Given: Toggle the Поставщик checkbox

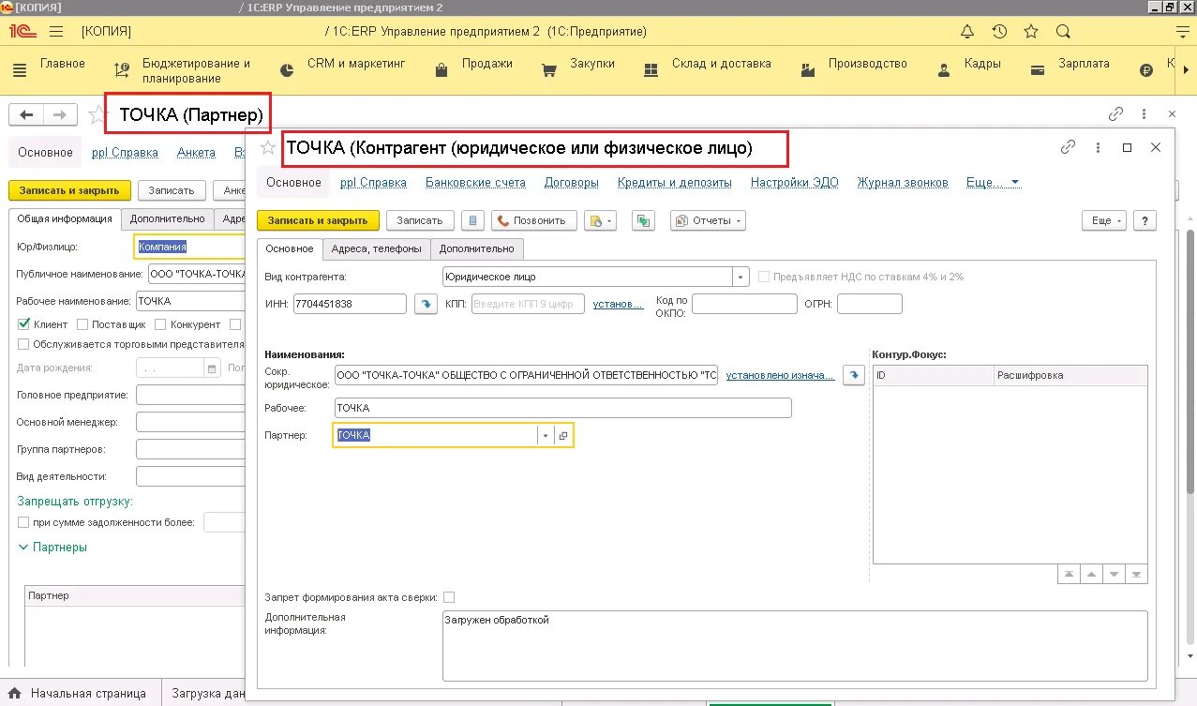Looking at the screenshot, I should (x=82, y=324).
